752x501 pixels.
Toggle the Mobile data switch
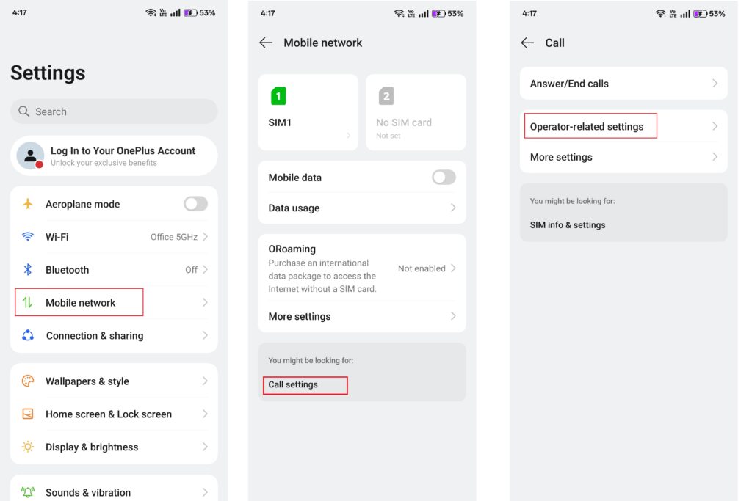tap(444, 178)
